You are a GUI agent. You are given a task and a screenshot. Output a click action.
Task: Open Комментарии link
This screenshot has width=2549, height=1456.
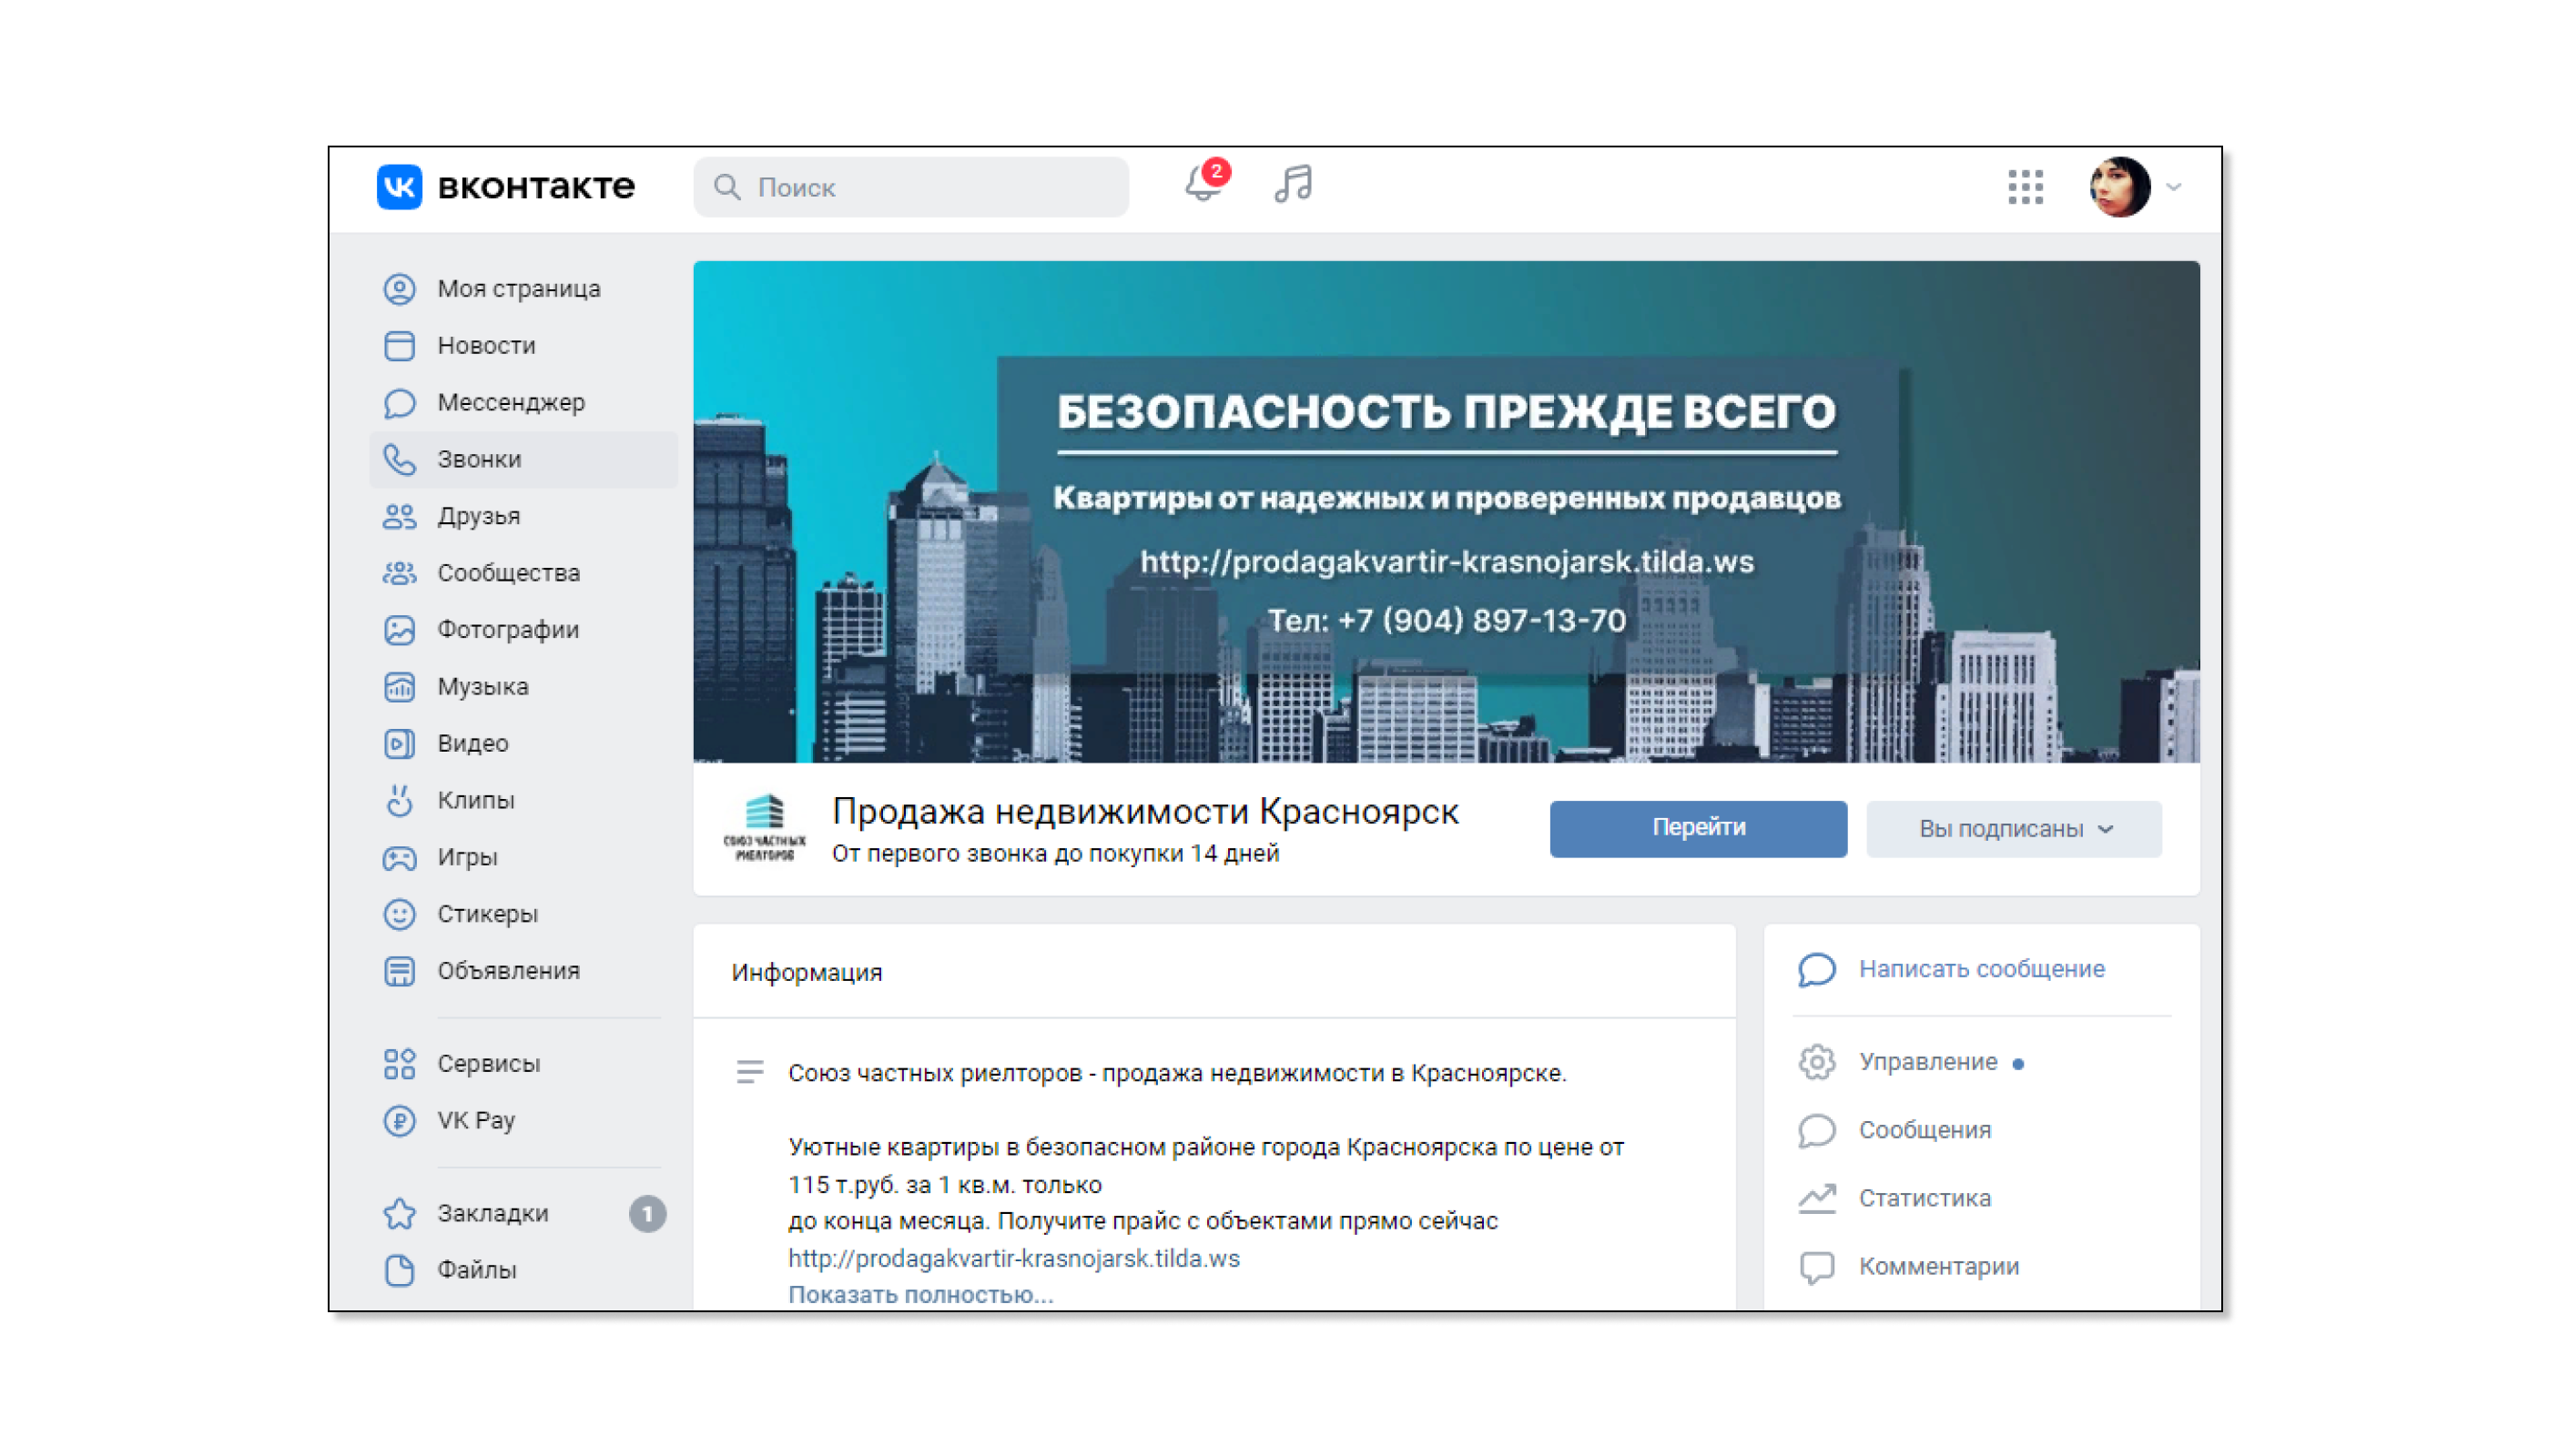[x=1939, y=1267]
